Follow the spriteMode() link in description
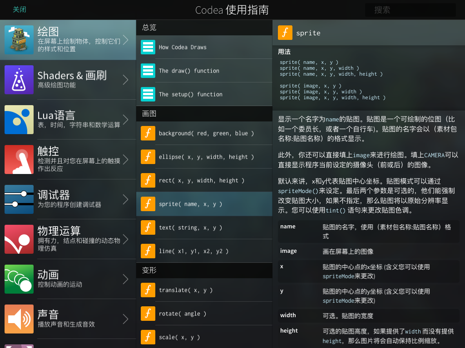This screenshot has width=465, height=348. [x=298, y=191]
